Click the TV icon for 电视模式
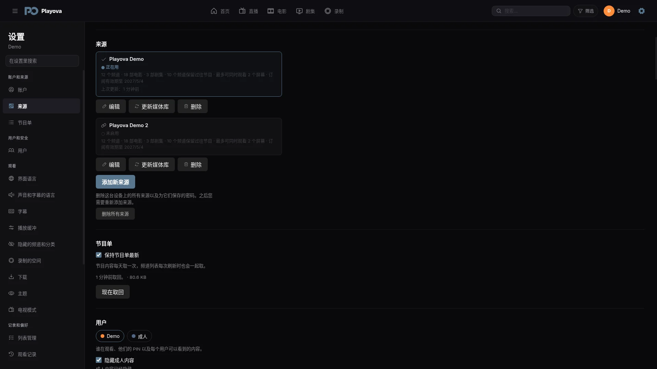Viewport: 657px width, 369px height. (x=11, y=310)
